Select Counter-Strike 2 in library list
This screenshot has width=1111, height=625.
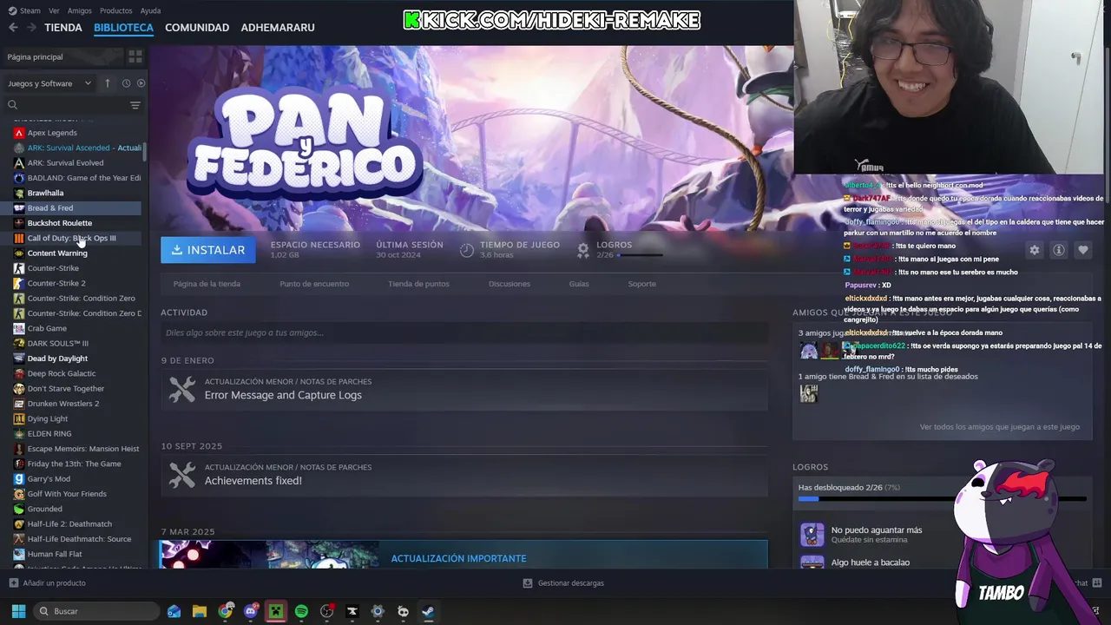coord(56,283)
